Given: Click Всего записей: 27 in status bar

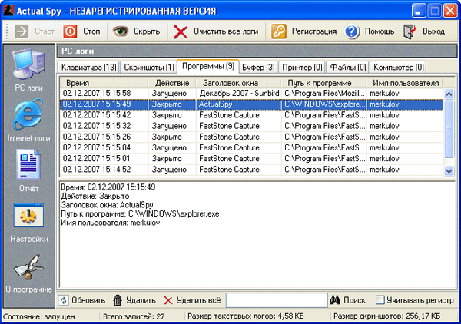Looking at the screenshot, I should 134,316.
